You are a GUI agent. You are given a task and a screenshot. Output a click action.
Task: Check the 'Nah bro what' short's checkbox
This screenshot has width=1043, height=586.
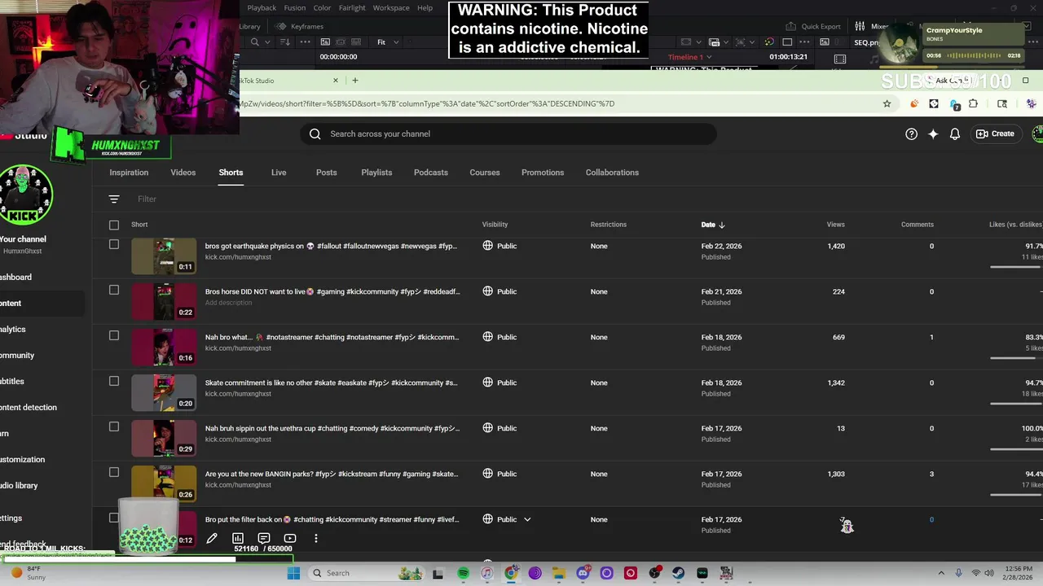pyautogui.click(x=114, y=335)
